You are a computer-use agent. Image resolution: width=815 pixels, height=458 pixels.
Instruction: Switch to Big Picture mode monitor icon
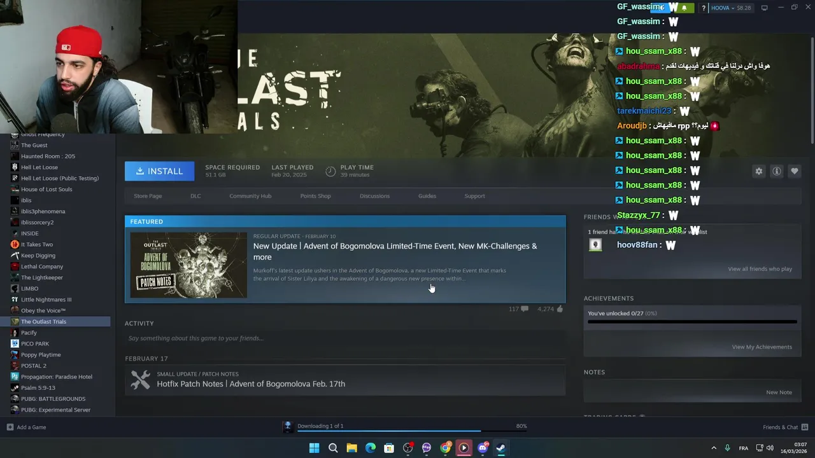click(x=764, y=8)
